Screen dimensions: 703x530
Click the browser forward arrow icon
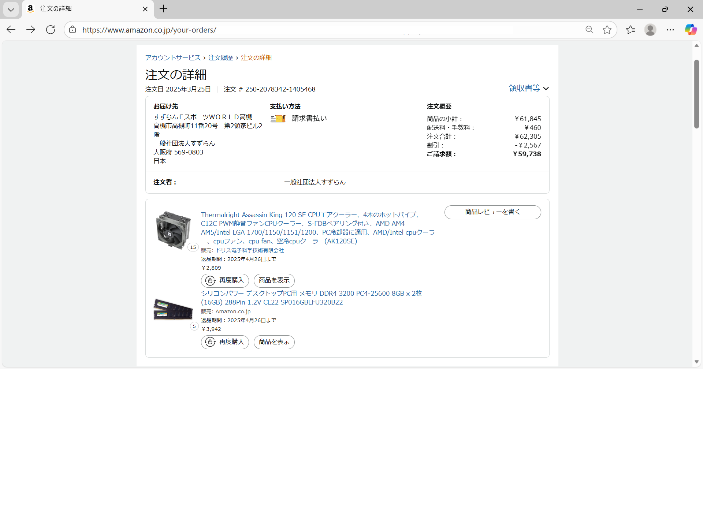click(x=31, y=30)
